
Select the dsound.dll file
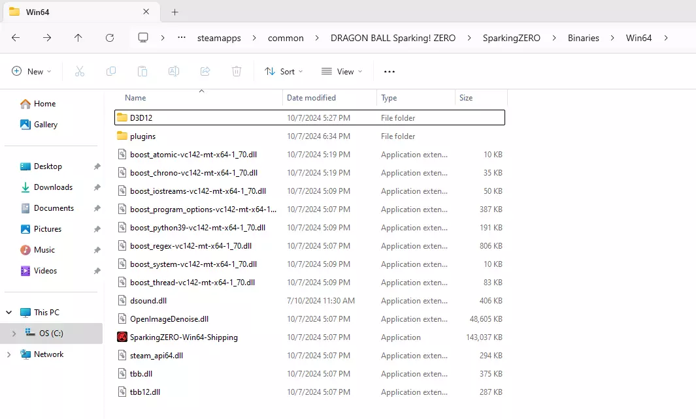309,301
